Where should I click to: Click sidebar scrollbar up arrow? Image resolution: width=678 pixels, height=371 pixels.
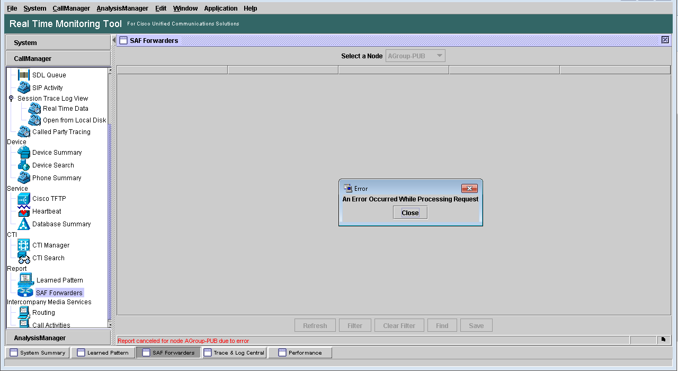(x=110, y=70)
